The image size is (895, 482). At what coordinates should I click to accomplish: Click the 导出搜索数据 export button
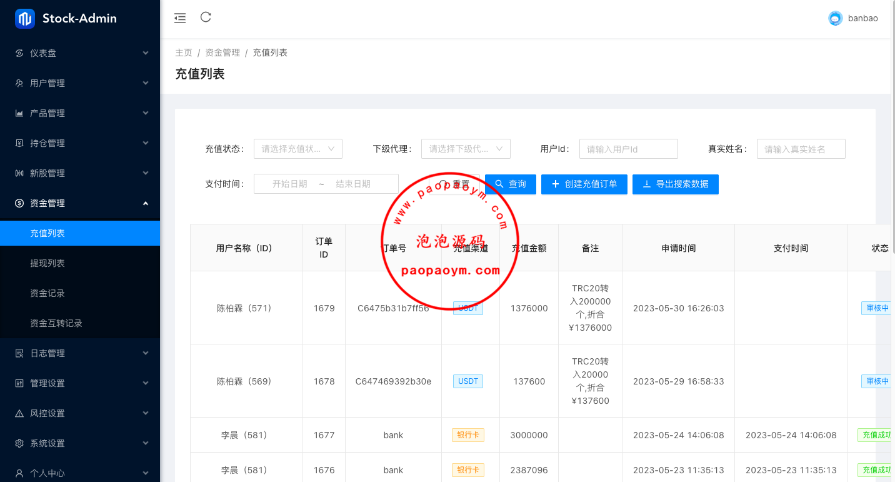[675, 184]
